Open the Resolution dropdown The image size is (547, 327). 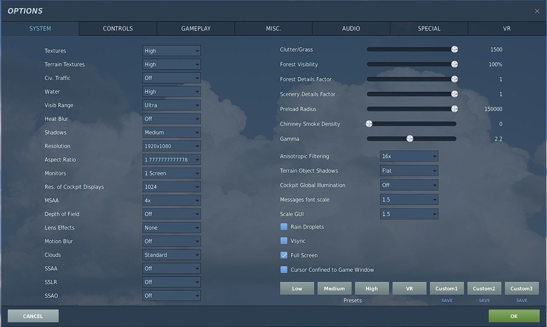pyautogui.click(x=171, y=146)
